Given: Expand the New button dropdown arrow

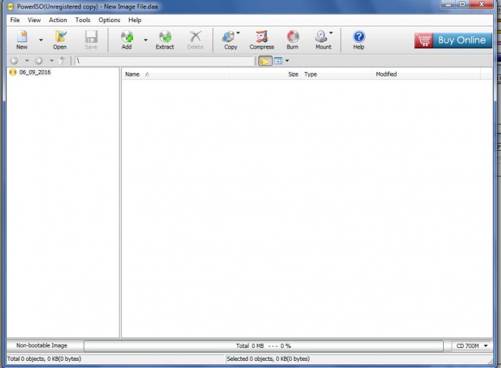Looking at the screenshot, I should pos(41,40).
